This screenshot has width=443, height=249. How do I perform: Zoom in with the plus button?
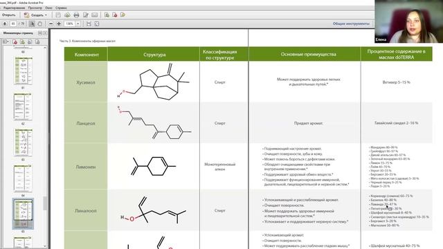(59, 24)
